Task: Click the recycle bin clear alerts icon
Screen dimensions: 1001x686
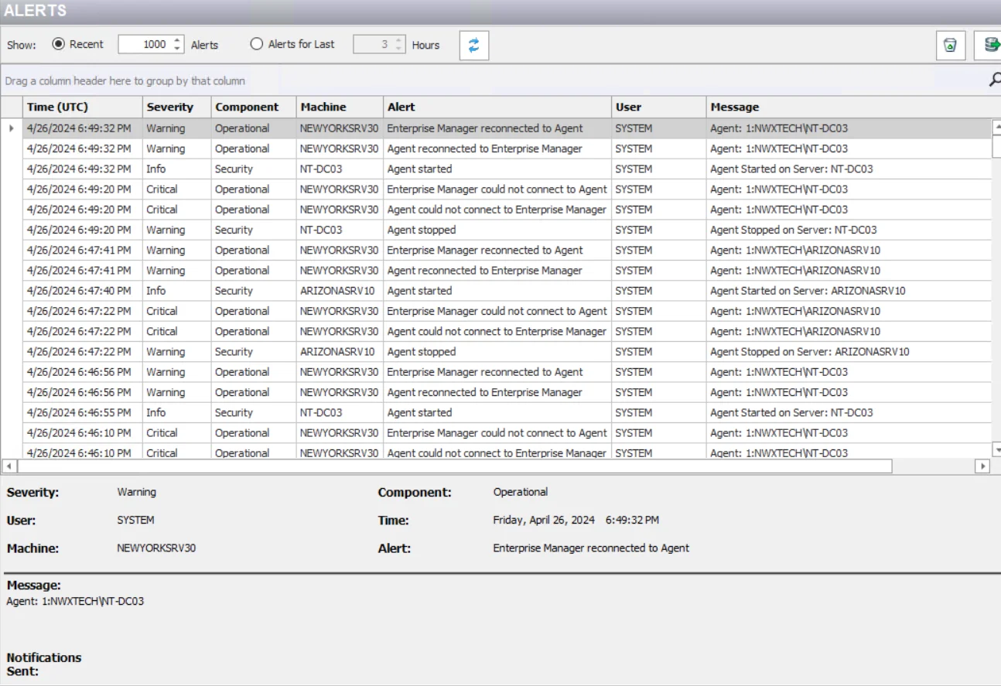Action: click(950, 45)
